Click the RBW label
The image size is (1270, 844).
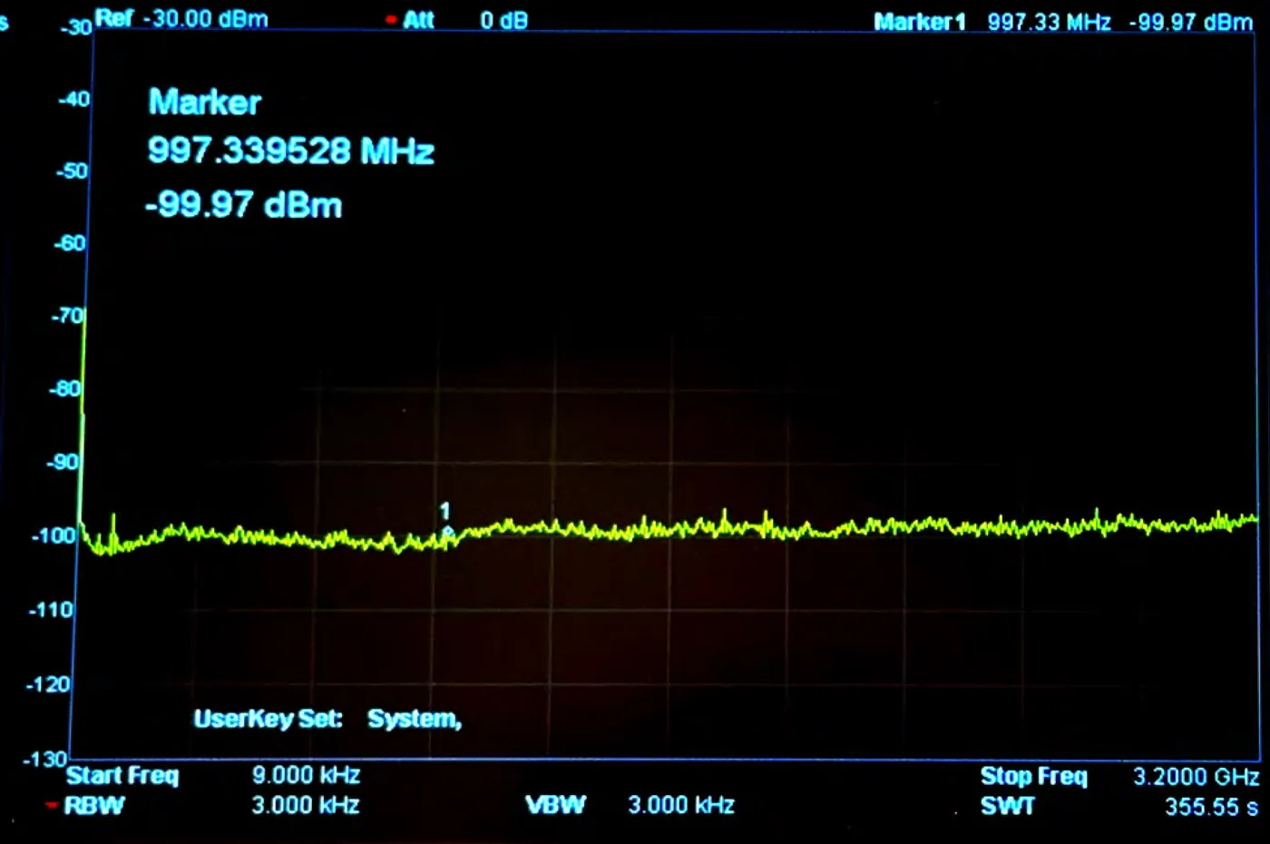click(x=94, y=805)
